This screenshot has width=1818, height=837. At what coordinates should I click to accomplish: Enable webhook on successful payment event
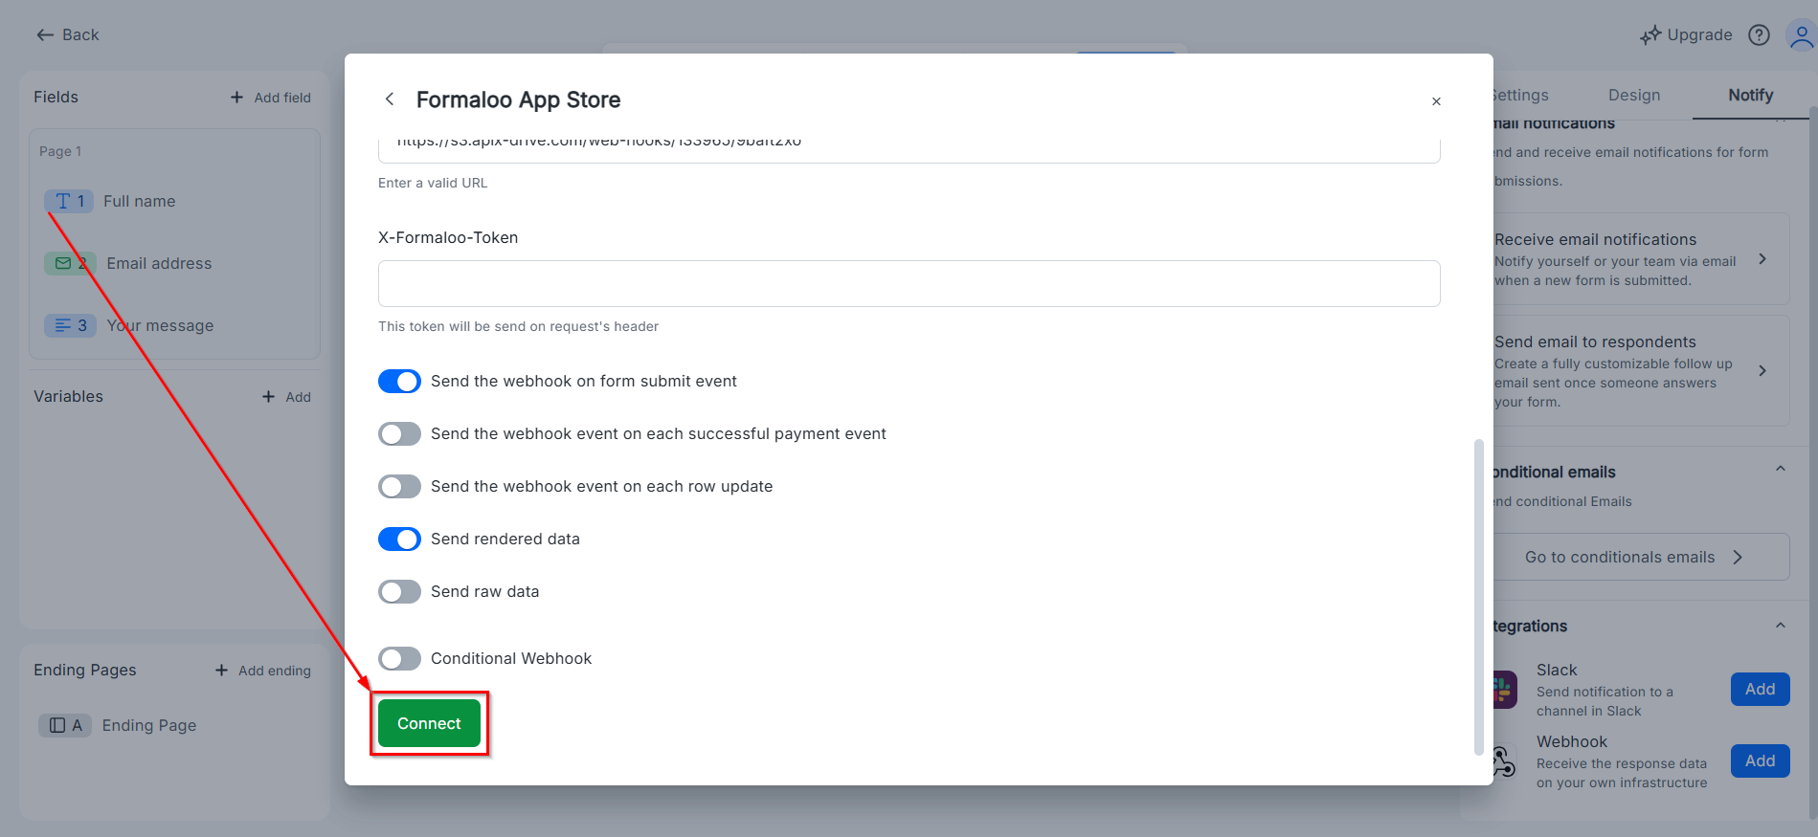coord(399,434)
